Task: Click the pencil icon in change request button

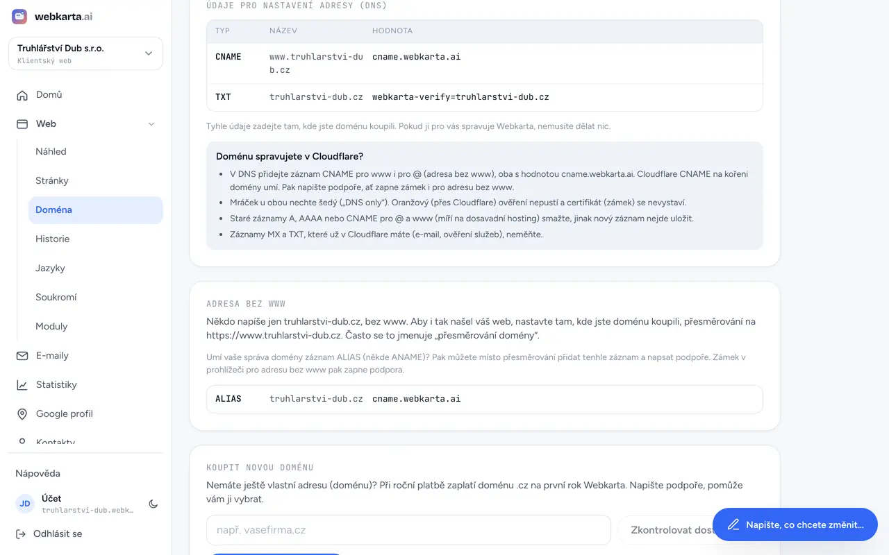Action: click(x=733, y=525)
